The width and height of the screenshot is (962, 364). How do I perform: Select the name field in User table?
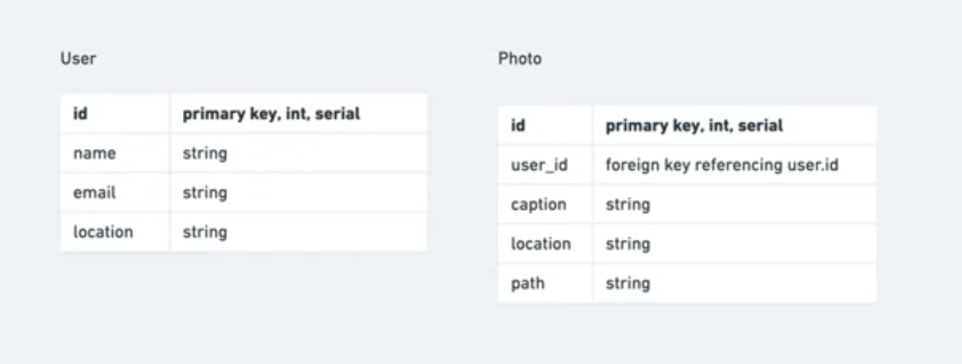[94, 153]
